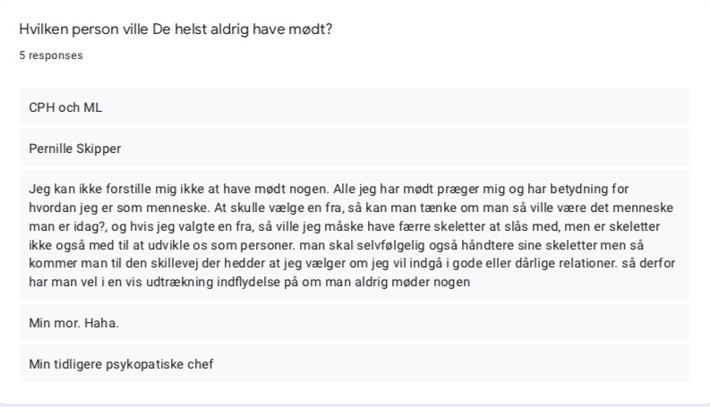
Task: Select the '5 responses' count label
Action: click(x=51, y=55)
